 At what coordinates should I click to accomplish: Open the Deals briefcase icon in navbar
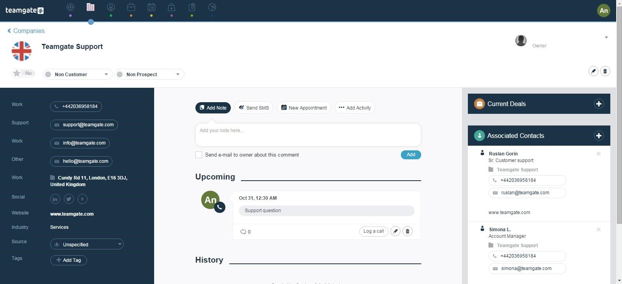point(131,7)
